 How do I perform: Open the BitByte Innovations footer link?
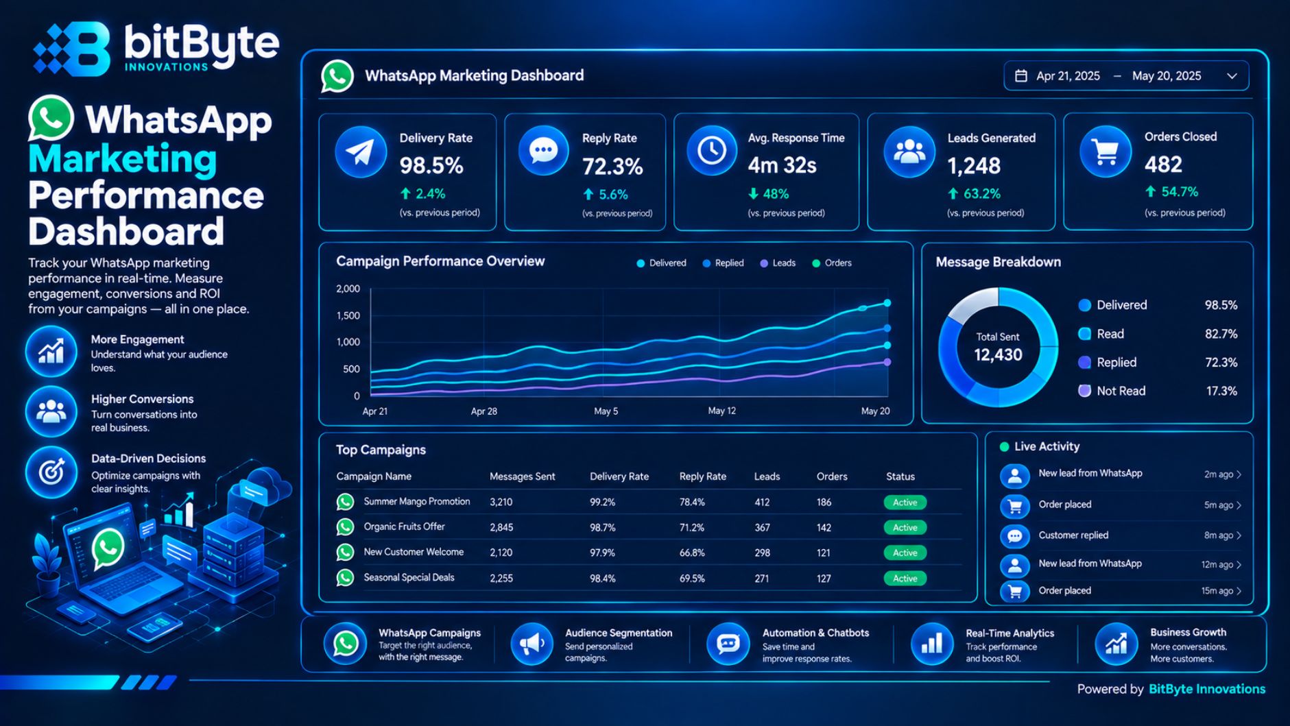pyautogui.click(x=1206, y=689)
